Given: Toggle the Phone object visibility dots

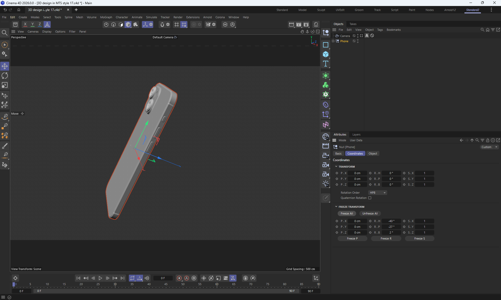Looking at the screenshot, I should point(358,41).
